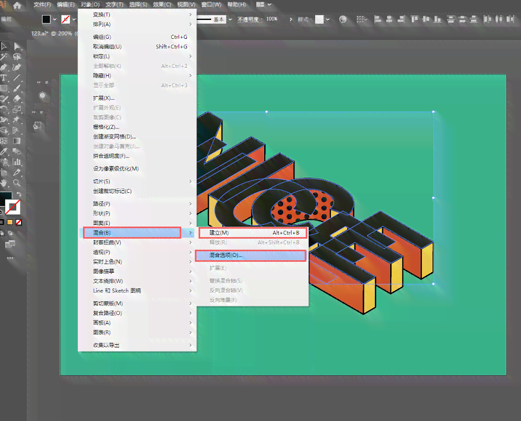Open the fill color dropdown arrow
Screen dimensions: 521x421
click(55, 19)
